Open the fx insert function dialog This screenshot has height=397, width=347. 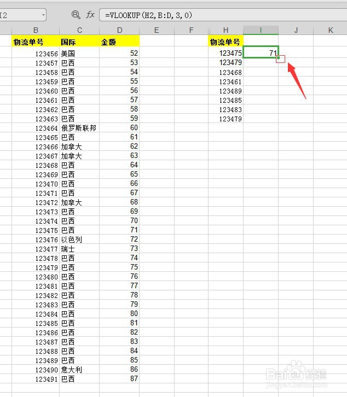click(x=90, y=15)
